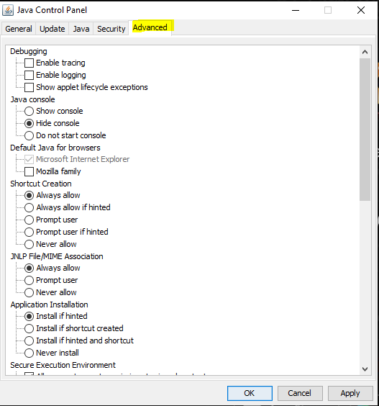The height and width of the screenshot is (406, 379).
Task: Select the Never install option
Action: pos(29,353)
